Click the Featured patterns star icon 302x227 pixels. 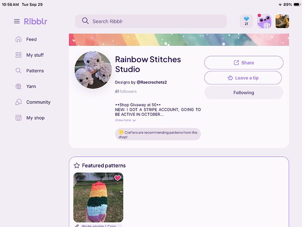[77, 165]
